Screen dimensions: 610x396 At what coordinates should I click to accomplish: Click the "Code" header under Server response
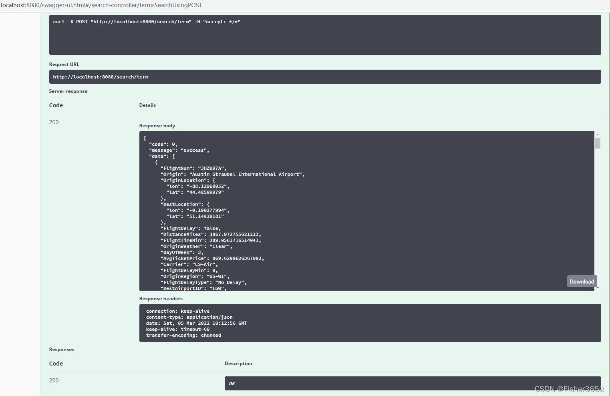click(x=56, y=105)
